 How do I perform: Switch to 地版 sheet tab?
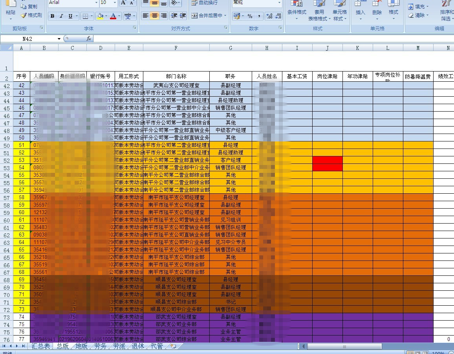pyautogui.click(x=81, y=346)
